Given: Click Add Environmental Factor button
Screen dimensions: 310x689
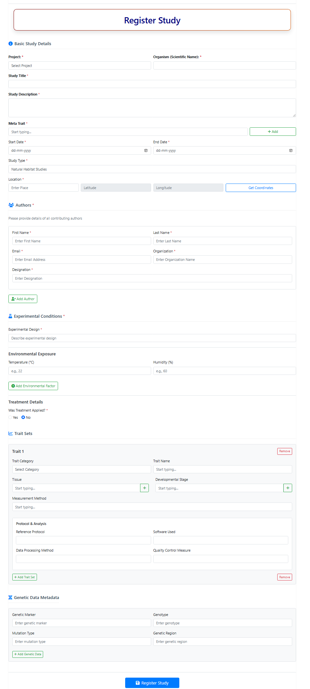Looking at the screenshot, I should click(x=33, y=386).
